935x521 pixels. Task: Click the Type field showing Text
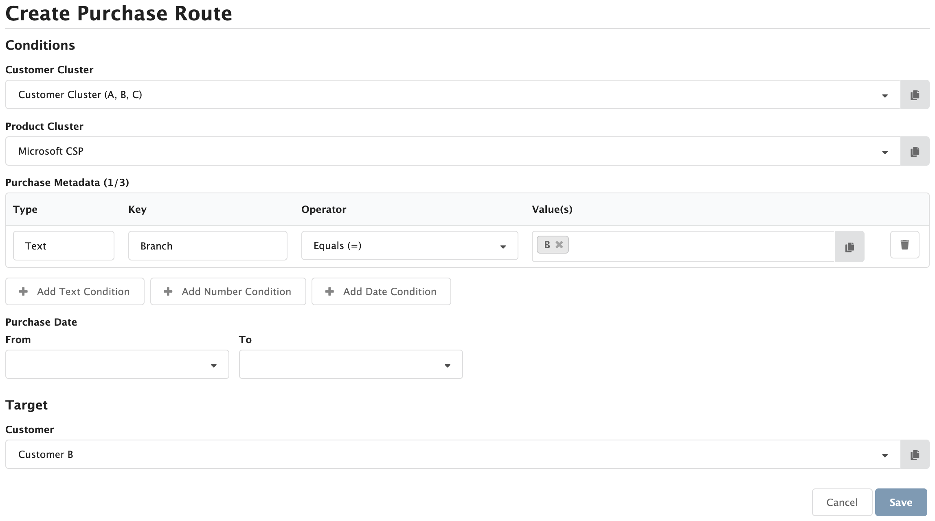point(63,245)
